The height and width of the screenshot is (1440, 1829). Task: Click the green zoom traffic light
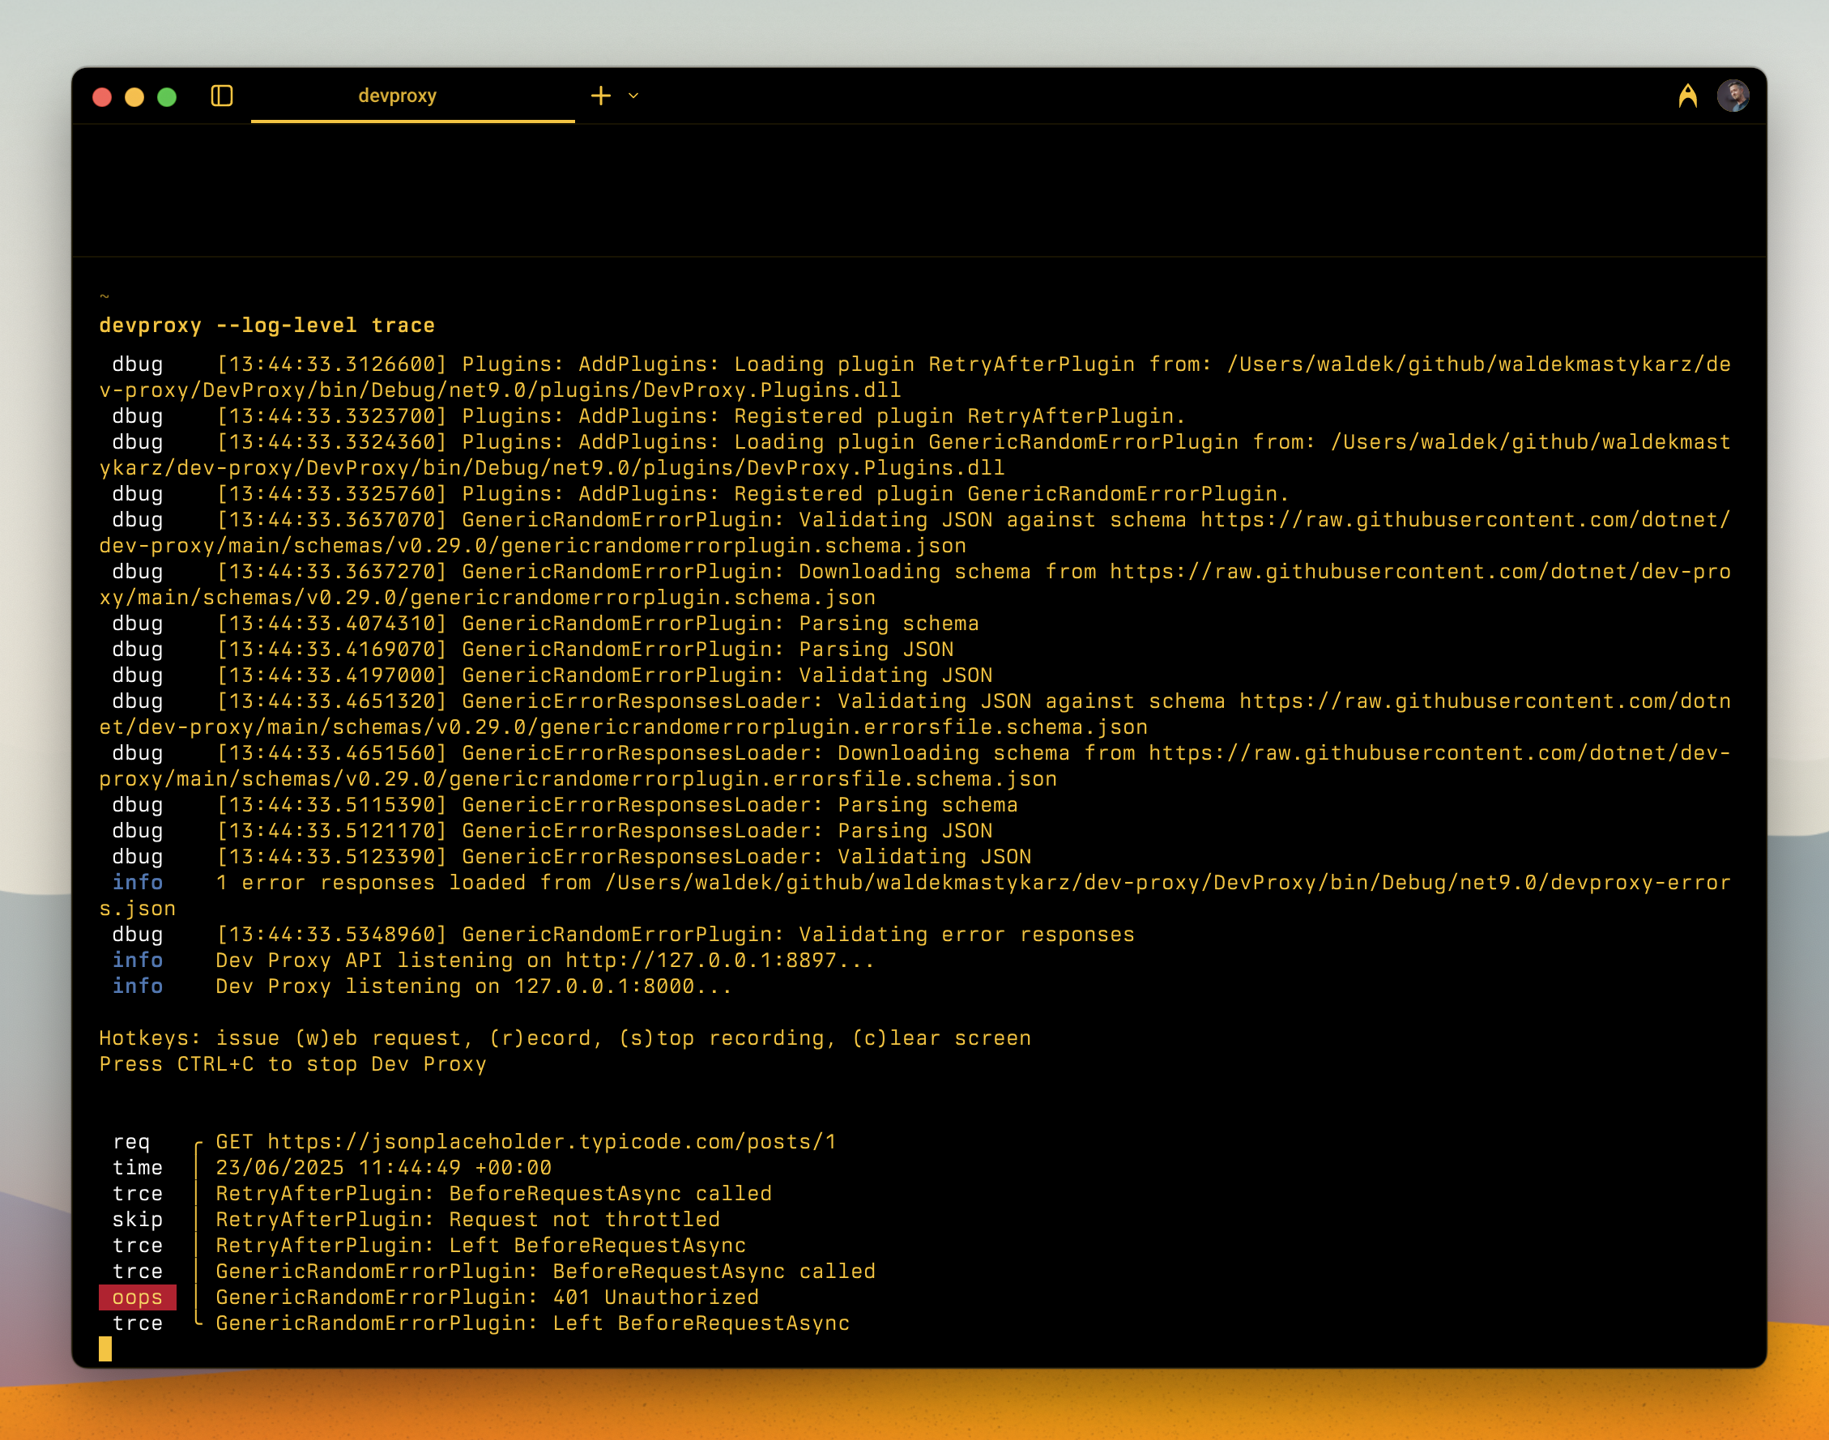pyautogui.click(x=166, y=97)
